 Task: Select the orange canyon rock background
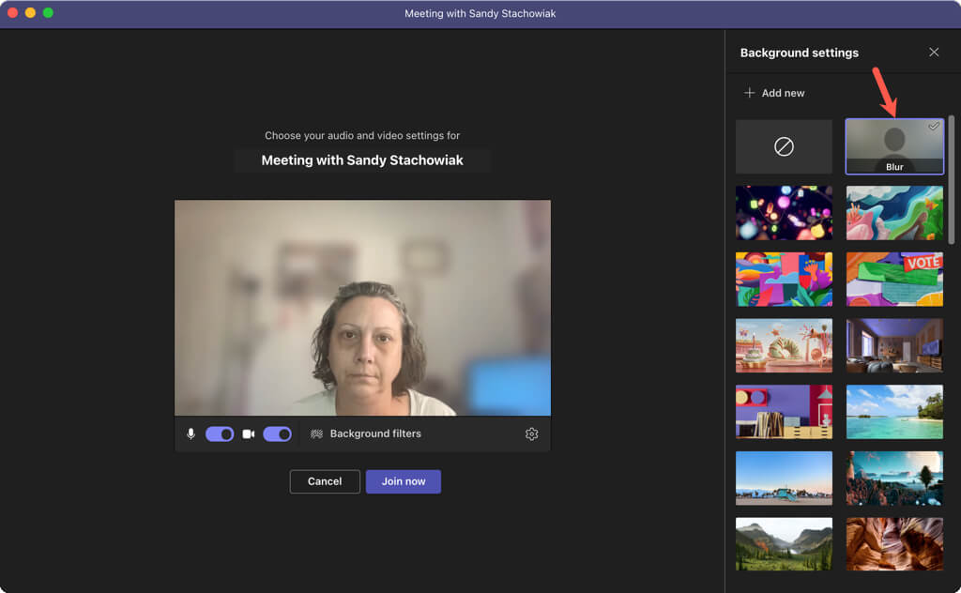pos(894,544)
